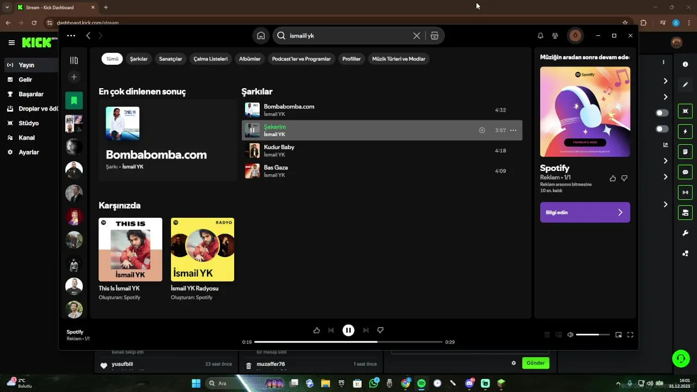The height and width of the screenshot is (392, 697).
Task: Open the İsmail YK Radyosu cover
Action: point(203,249)
